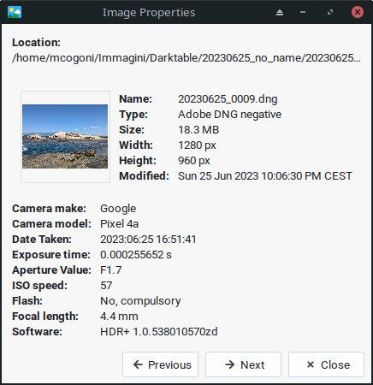
Task: Click the right arrow icon on Next
Action: click(230, 364)
